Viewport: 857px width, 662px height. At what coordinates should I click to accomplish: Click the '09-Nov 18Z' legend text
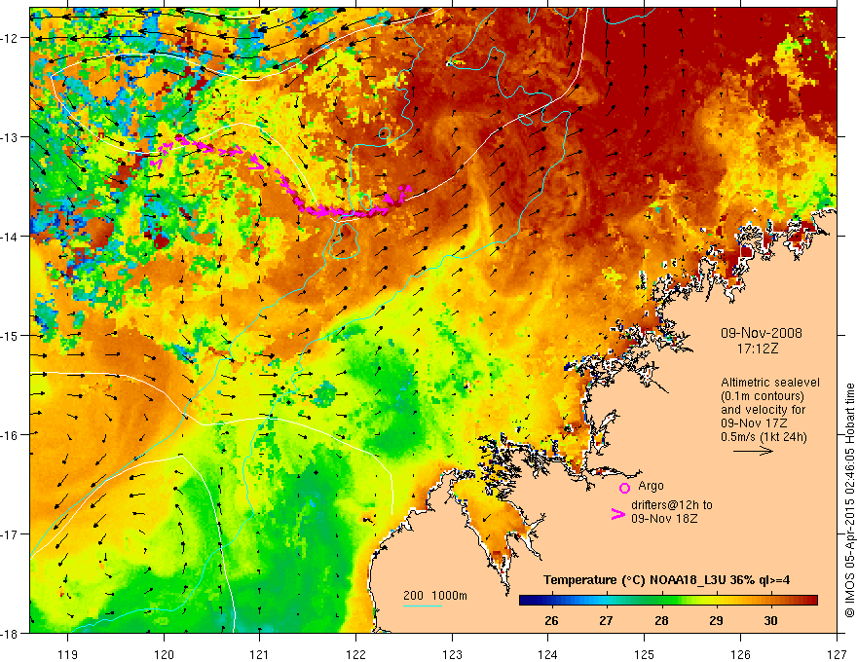(x=664, y=518)
